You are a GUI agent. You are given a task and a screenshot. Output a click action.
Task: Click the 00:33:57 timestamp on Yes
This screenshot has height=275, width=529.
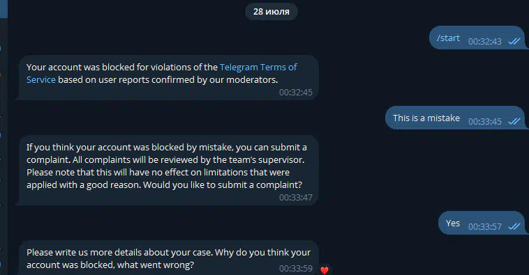pos(485,226)
